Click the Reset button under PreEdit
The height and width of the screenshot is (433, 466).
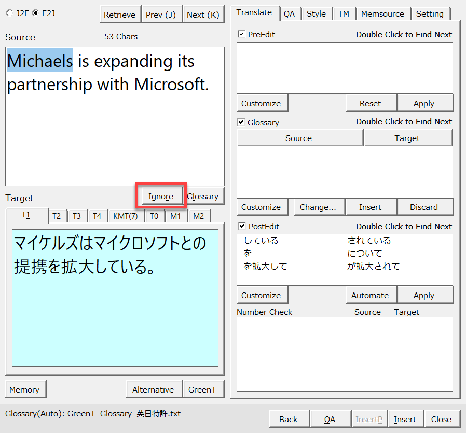click(x=370, y=103)
